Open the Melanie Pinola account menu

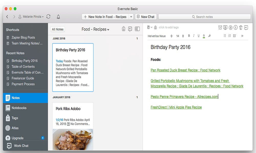pos(31,17)
